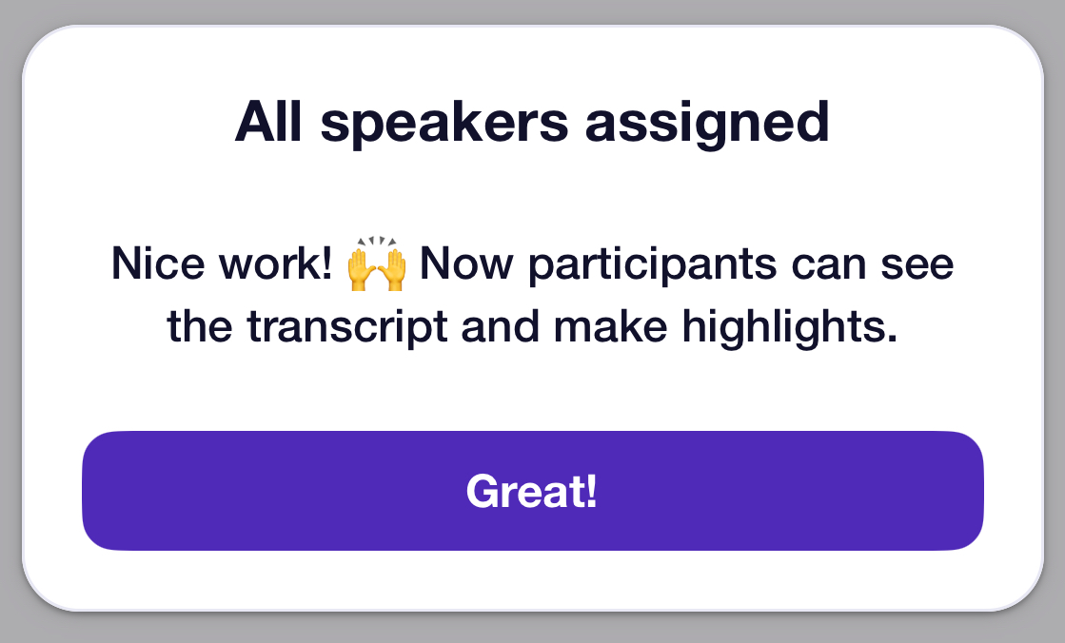Click the word 'highlights.' in the message

pyautogui.click(x=790, y=327)
